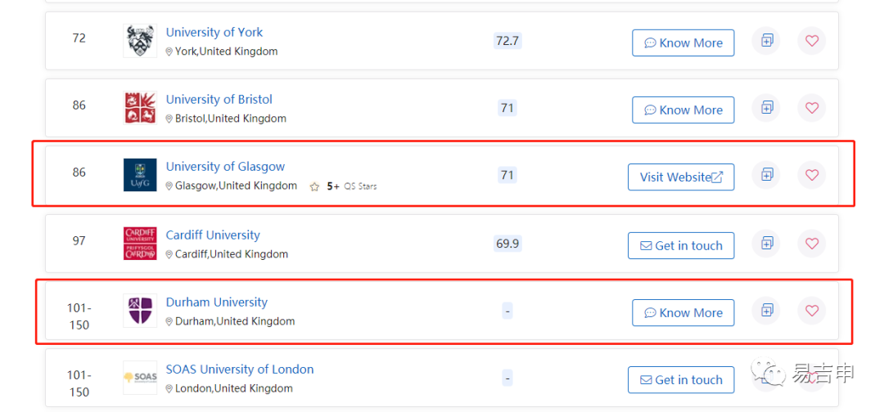
Task: Get in touch with Cardiff University
Action: 681,245
